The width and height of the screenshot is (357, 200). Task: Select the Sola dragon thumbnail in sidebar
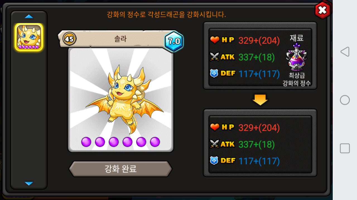(29, 37)
